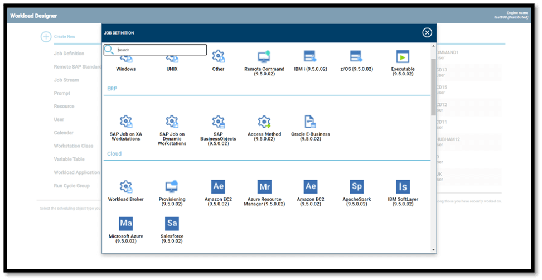Select SAP Job on Dynamic Workstations icon
Screen dimensions: 542x280
(172, 122)
